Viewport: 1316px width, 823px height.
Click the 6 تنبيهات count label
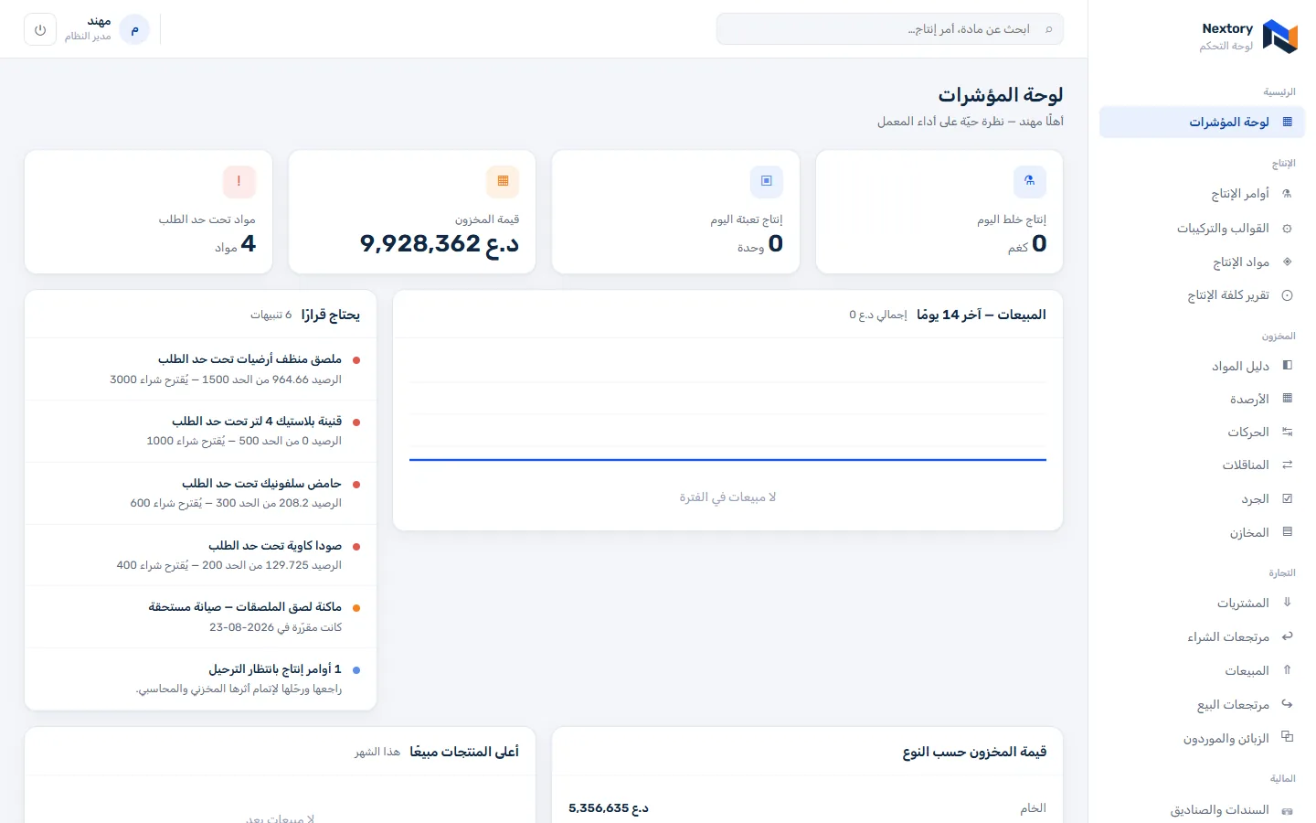(x=271, y=315)
